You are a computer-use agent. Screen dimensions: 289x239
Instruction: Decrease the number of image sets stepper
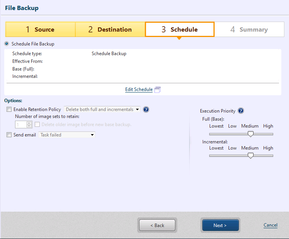pos(29,126)
